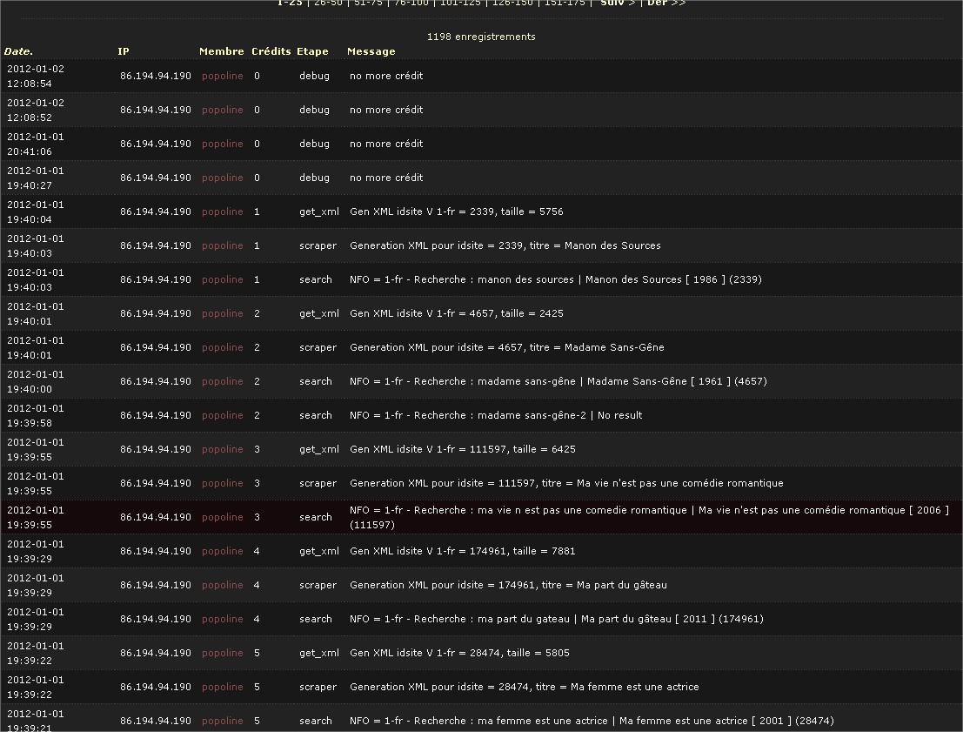
Task: Open member popoline in the 19:40:27 row
Action: pyautogui.click(x=223, y=178)
